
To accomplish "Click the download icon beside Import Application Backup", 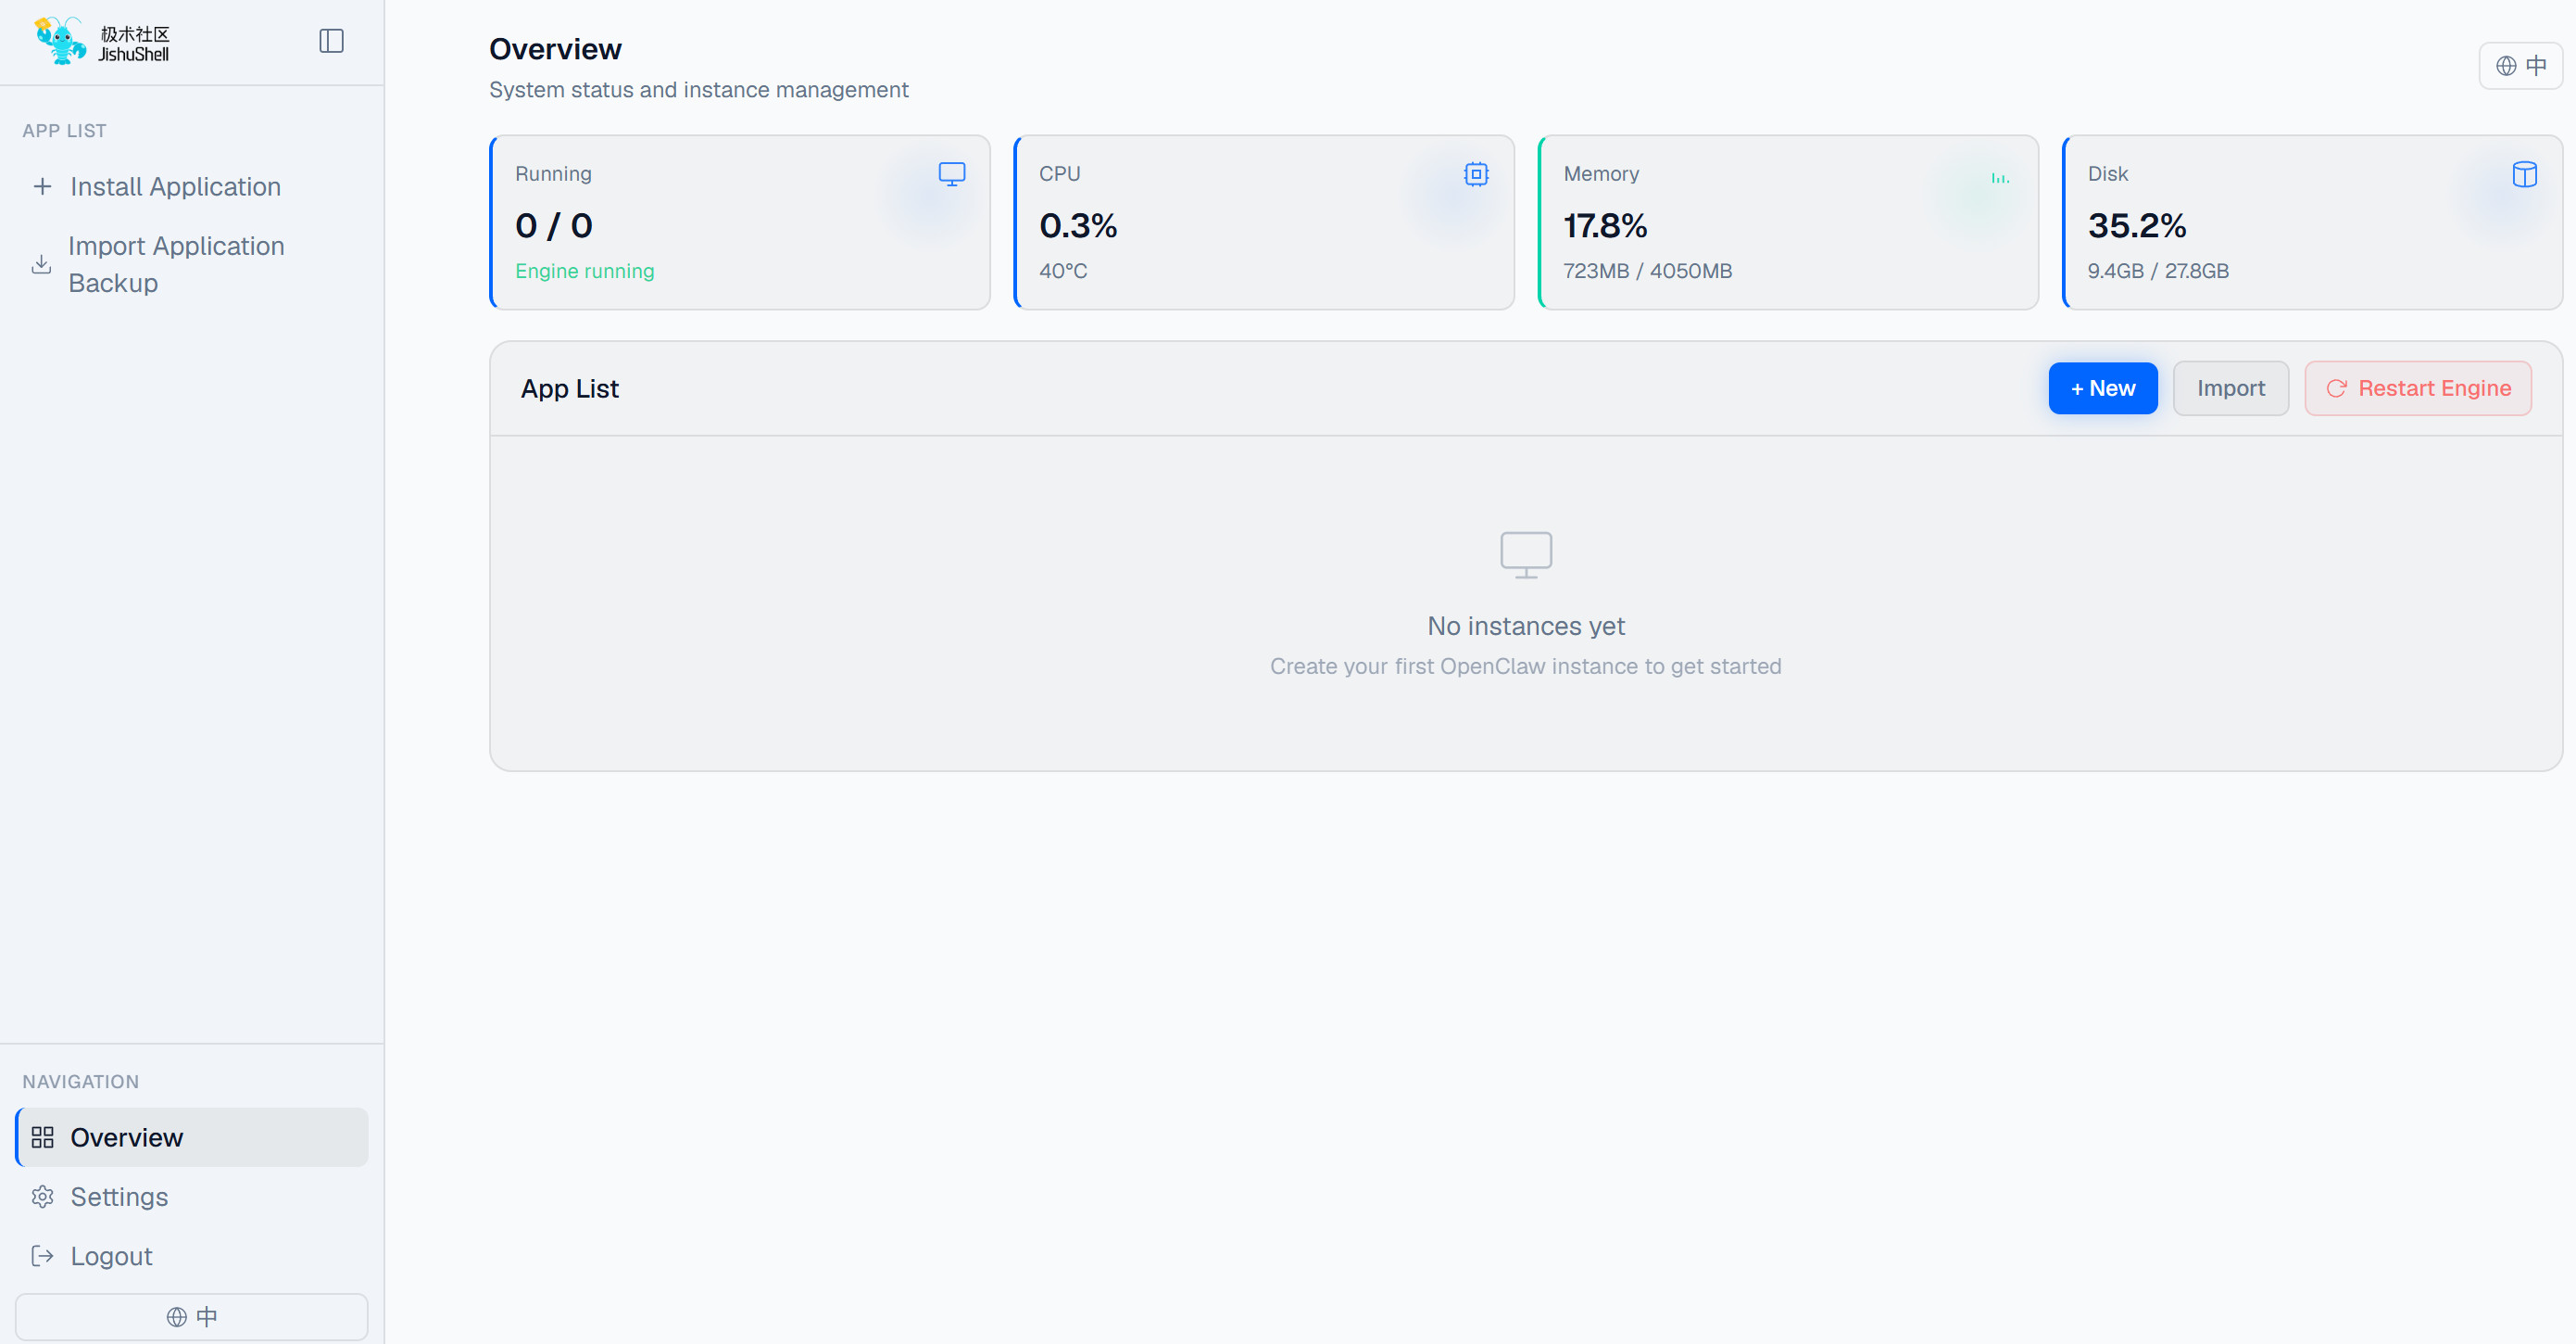I will [41, 264].
